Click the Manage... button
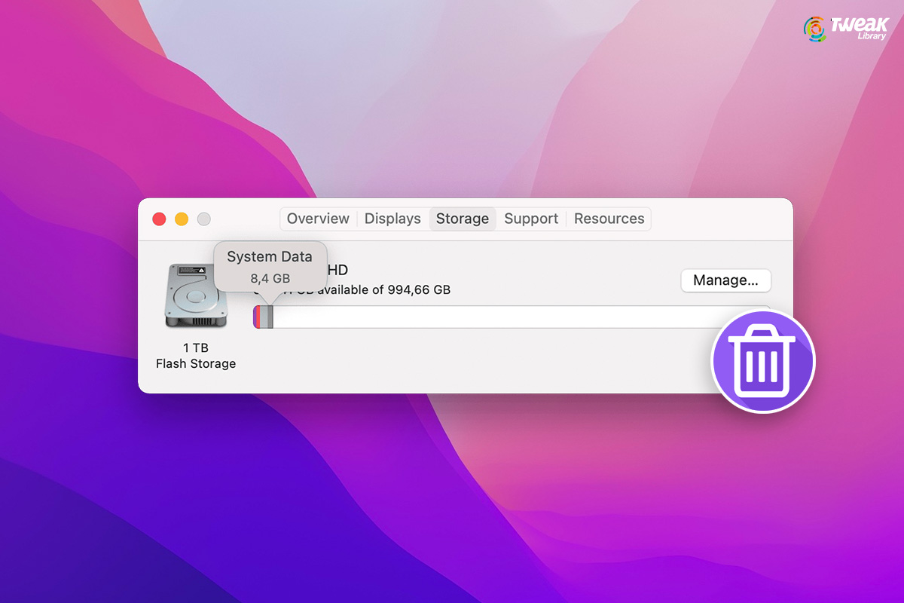 click(x=725, y=280)
